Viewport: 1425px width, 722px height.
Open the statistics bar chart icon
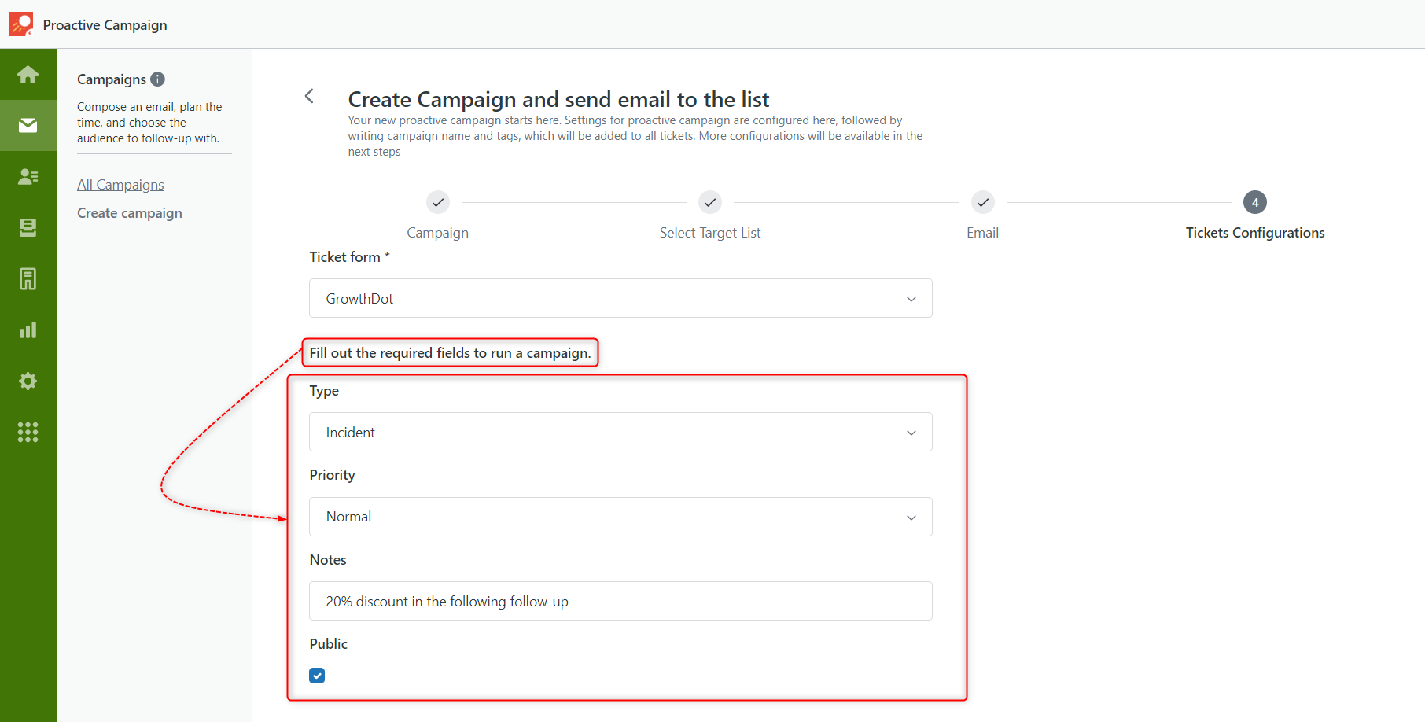click(28, 330)
